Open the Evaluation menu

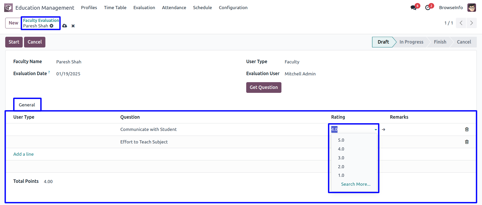click(144, 8)
